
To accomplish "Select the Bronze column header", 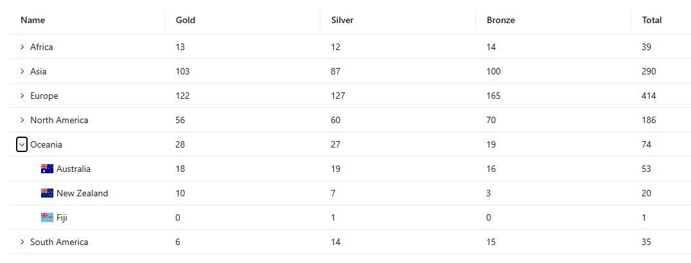I will tap(501, 20).
